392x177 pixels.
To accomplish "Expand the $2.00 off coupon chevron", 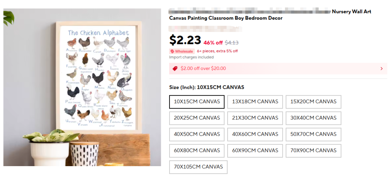I will point(381,69).
